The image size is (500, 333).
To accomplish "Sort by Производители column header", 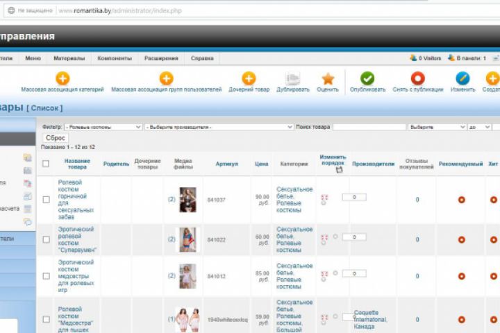I will click(x=373, y=164).
